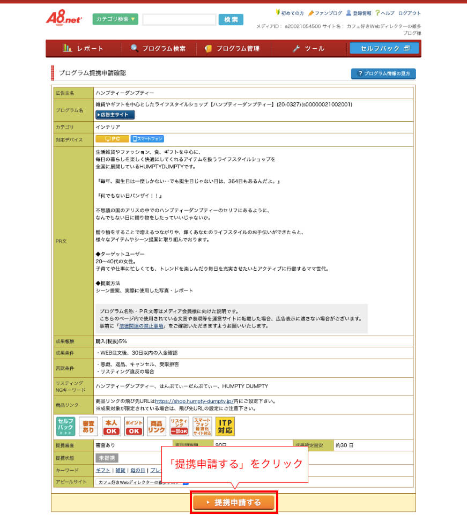Image resolution: width=467 pixels, height=521 pixels.
Task: Click the セルフバック new-window icon
Action: point(406,48)
